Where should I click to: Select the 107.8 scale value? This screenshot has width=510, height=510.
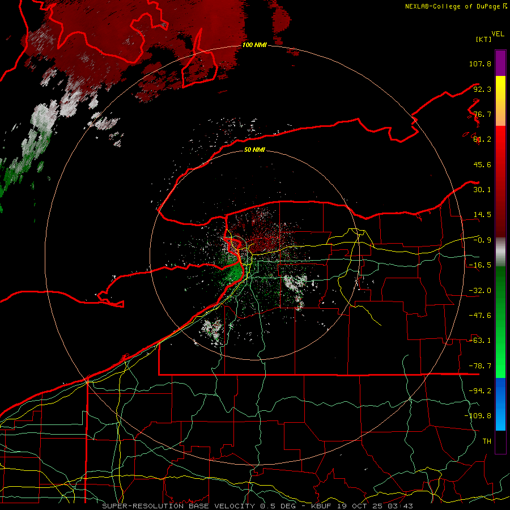pyautogui.click(x=480, y=63)
